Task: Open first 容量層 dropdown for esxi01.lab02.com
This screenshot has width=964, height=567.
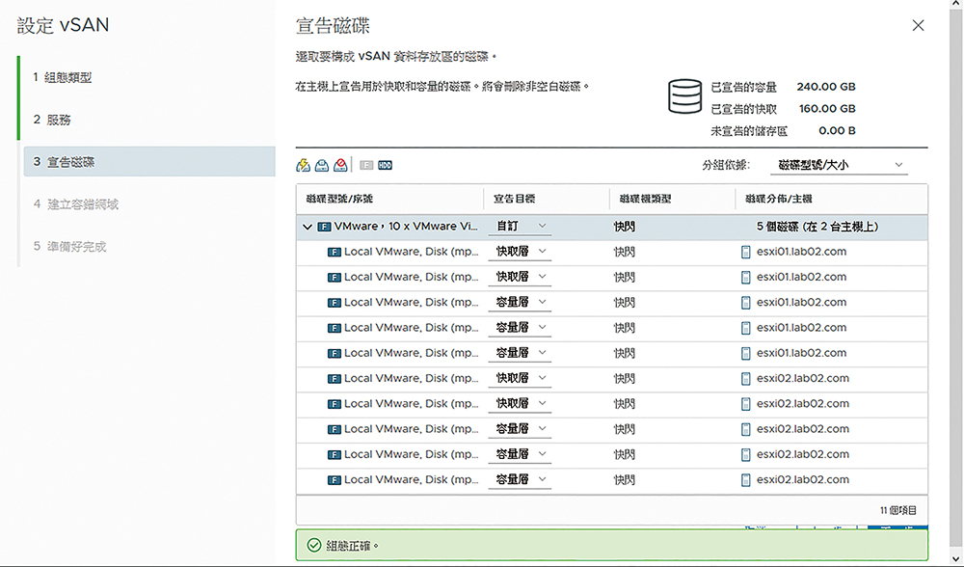Action: pyautogui.click(x=520, y=302)
